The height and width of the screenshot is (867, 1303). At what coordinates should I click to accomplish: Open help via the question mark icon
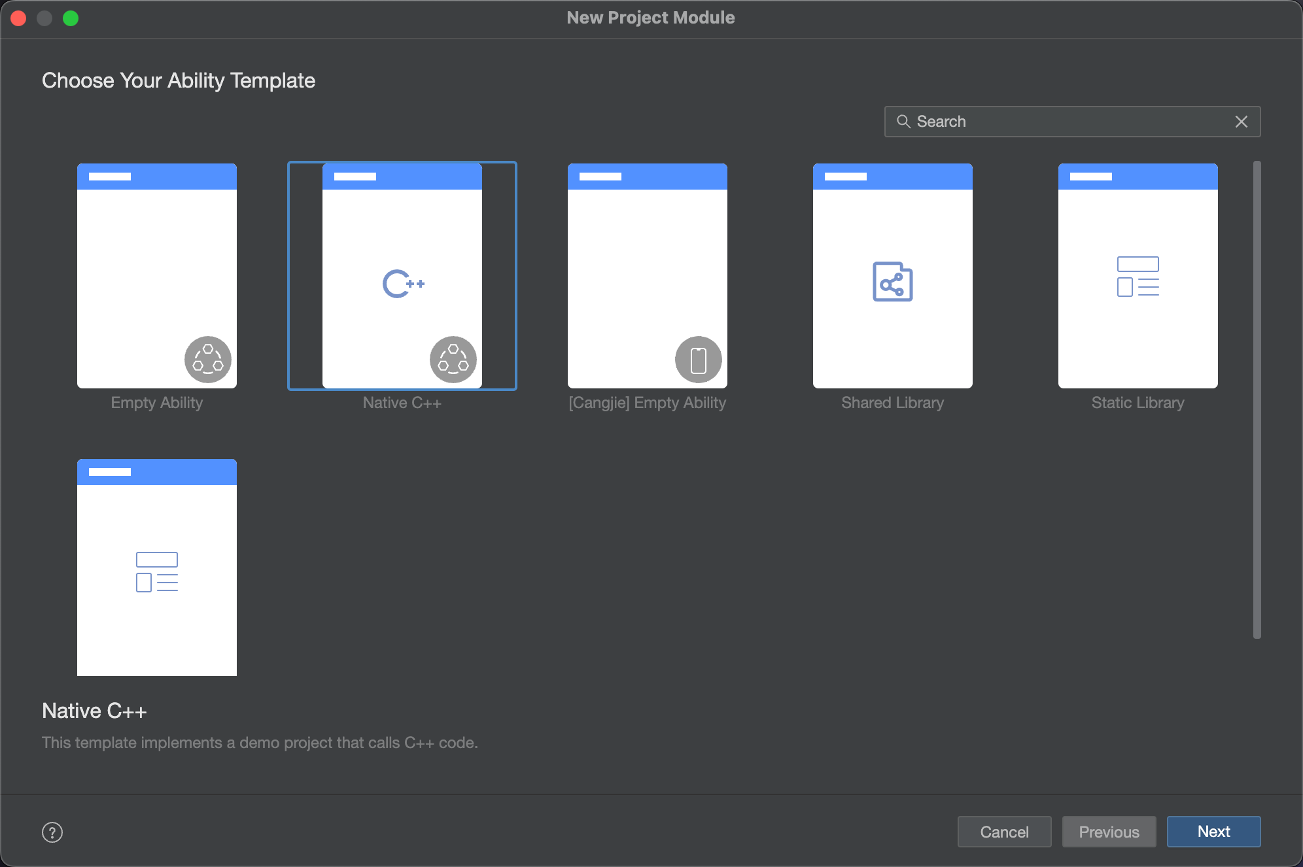point(52,832)
